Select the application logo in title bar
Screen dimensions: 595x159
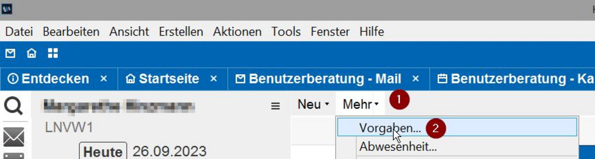click(7, 9)
